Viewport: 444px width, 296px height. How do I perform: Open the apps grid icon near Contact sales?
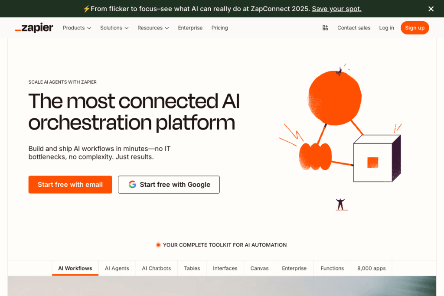pos(325,27)
